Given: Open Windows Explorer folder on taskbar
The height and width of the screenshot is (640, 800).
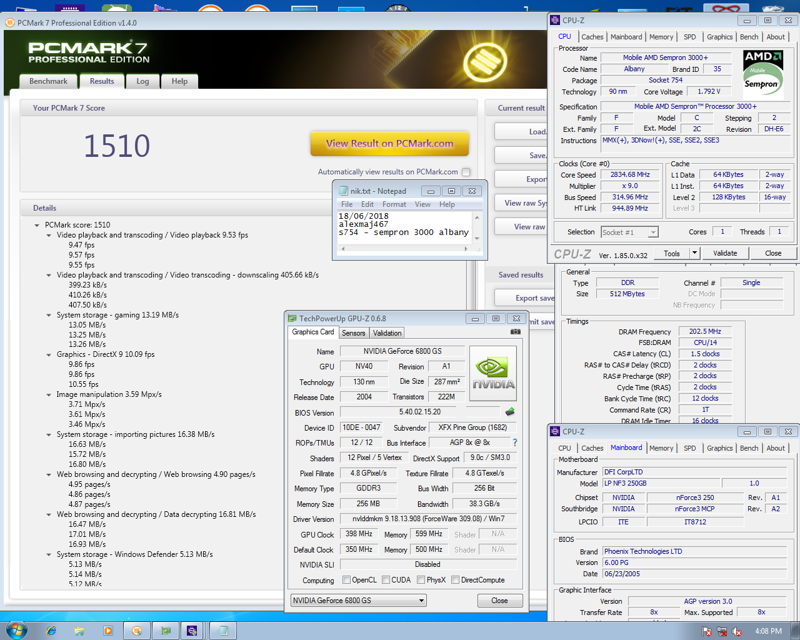Looking at the screenshot, I should tap(79, 631).
